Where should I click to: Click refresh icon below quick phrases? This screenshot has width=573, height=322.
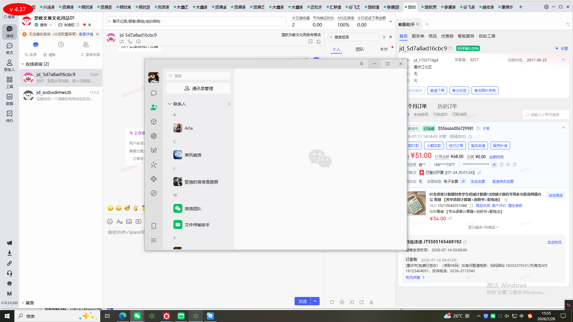(332, 302)
